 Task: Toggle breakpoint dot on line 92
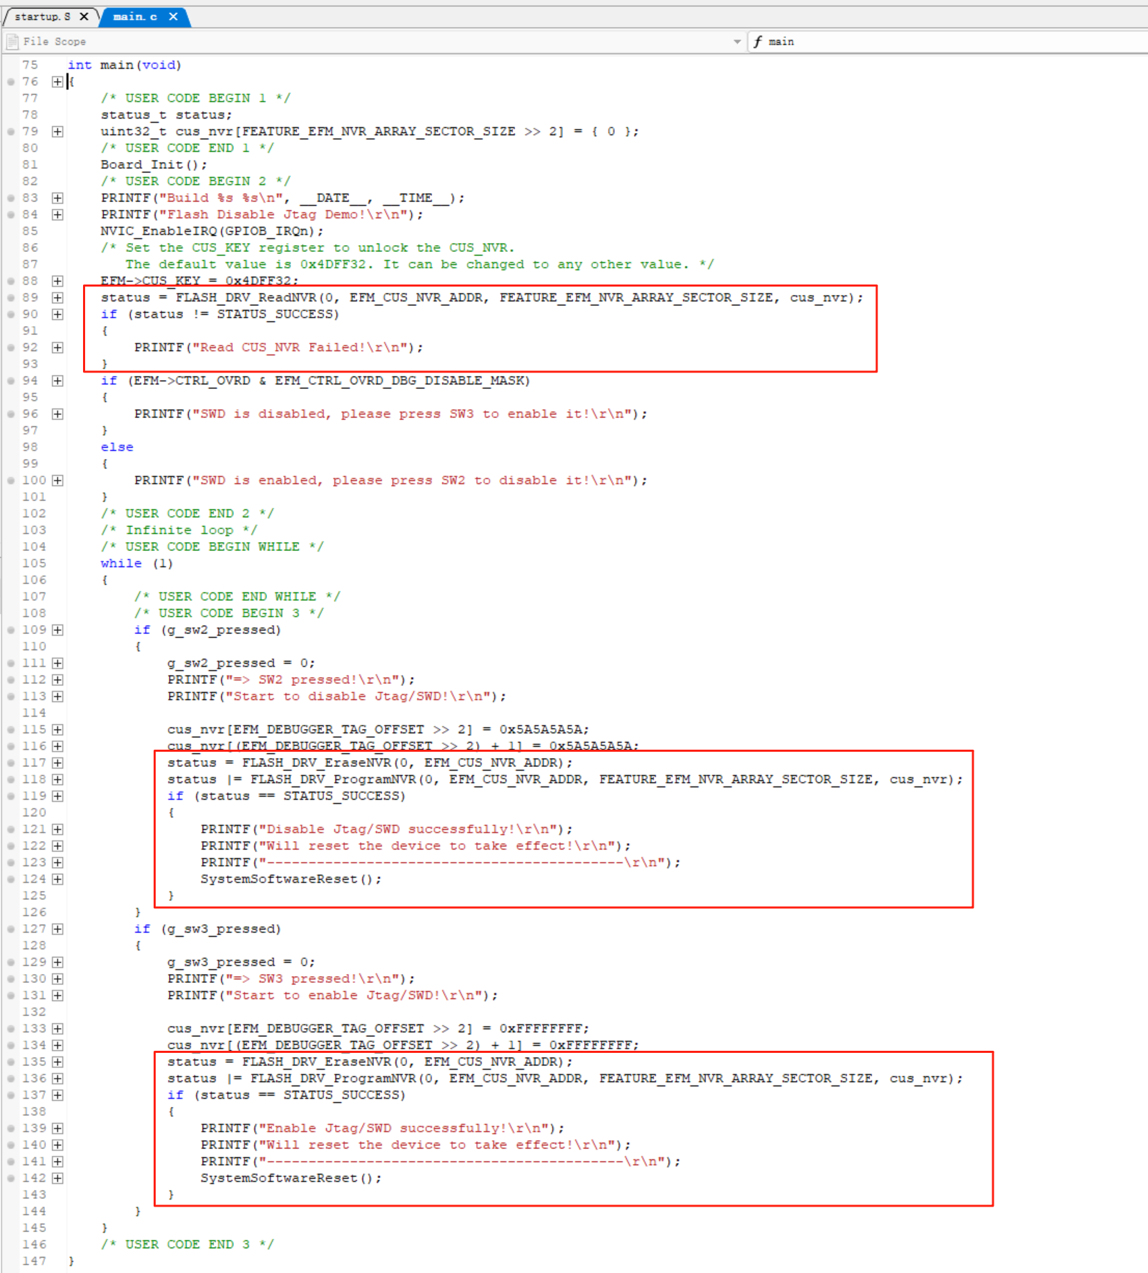pyautogui.click(x=11, y=347)
